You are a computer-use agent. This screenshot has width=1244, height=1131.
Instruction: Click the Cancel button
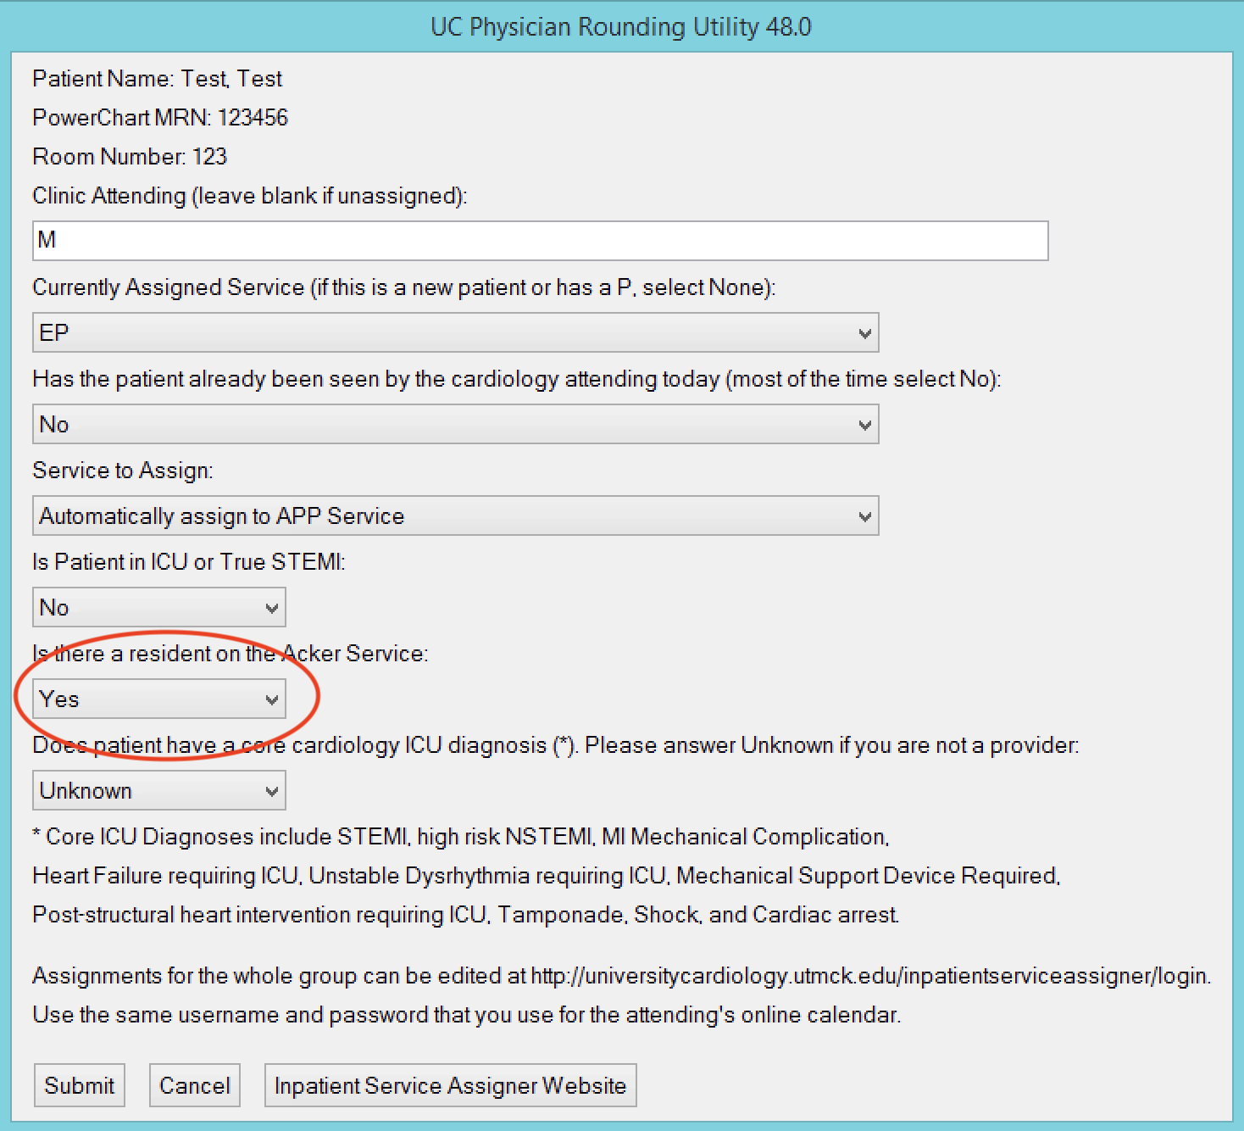(x=195, y=1086)
